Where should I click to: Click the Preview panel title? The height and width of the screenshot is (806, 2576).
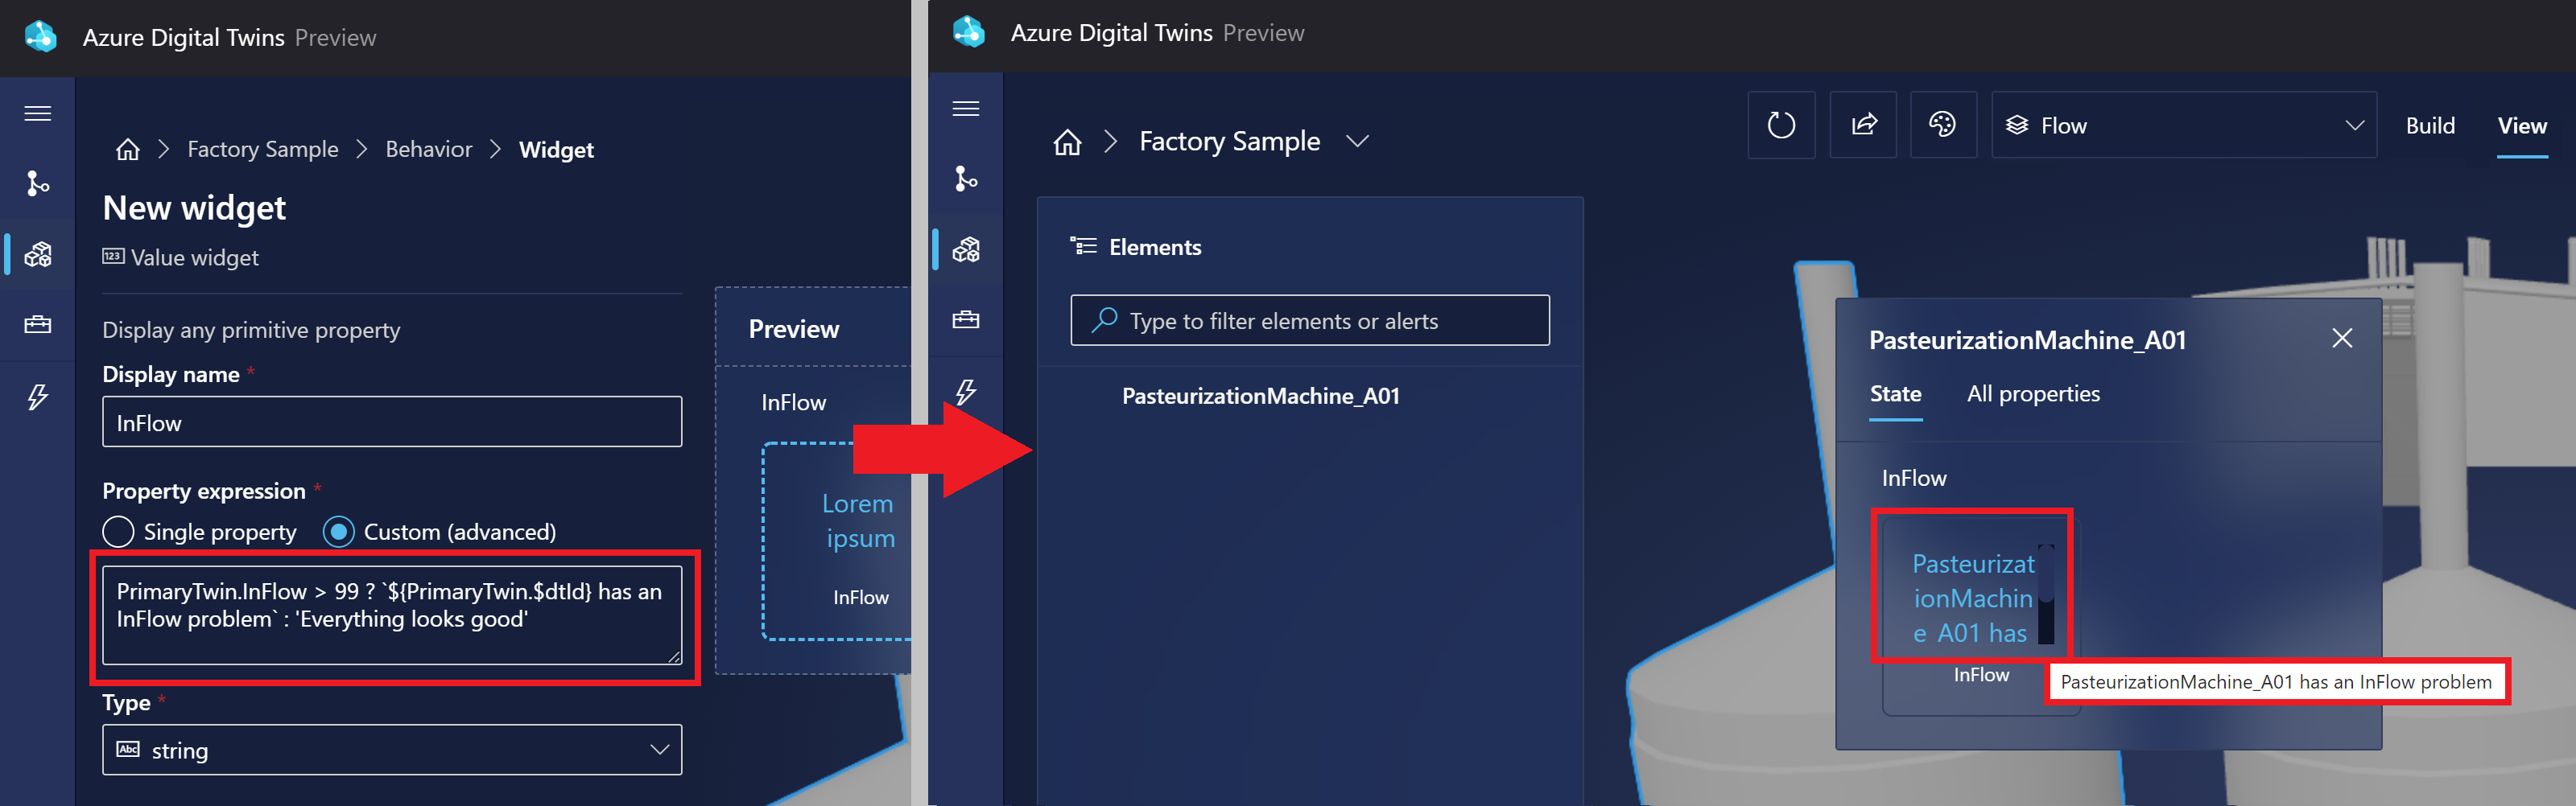(794, 330)
